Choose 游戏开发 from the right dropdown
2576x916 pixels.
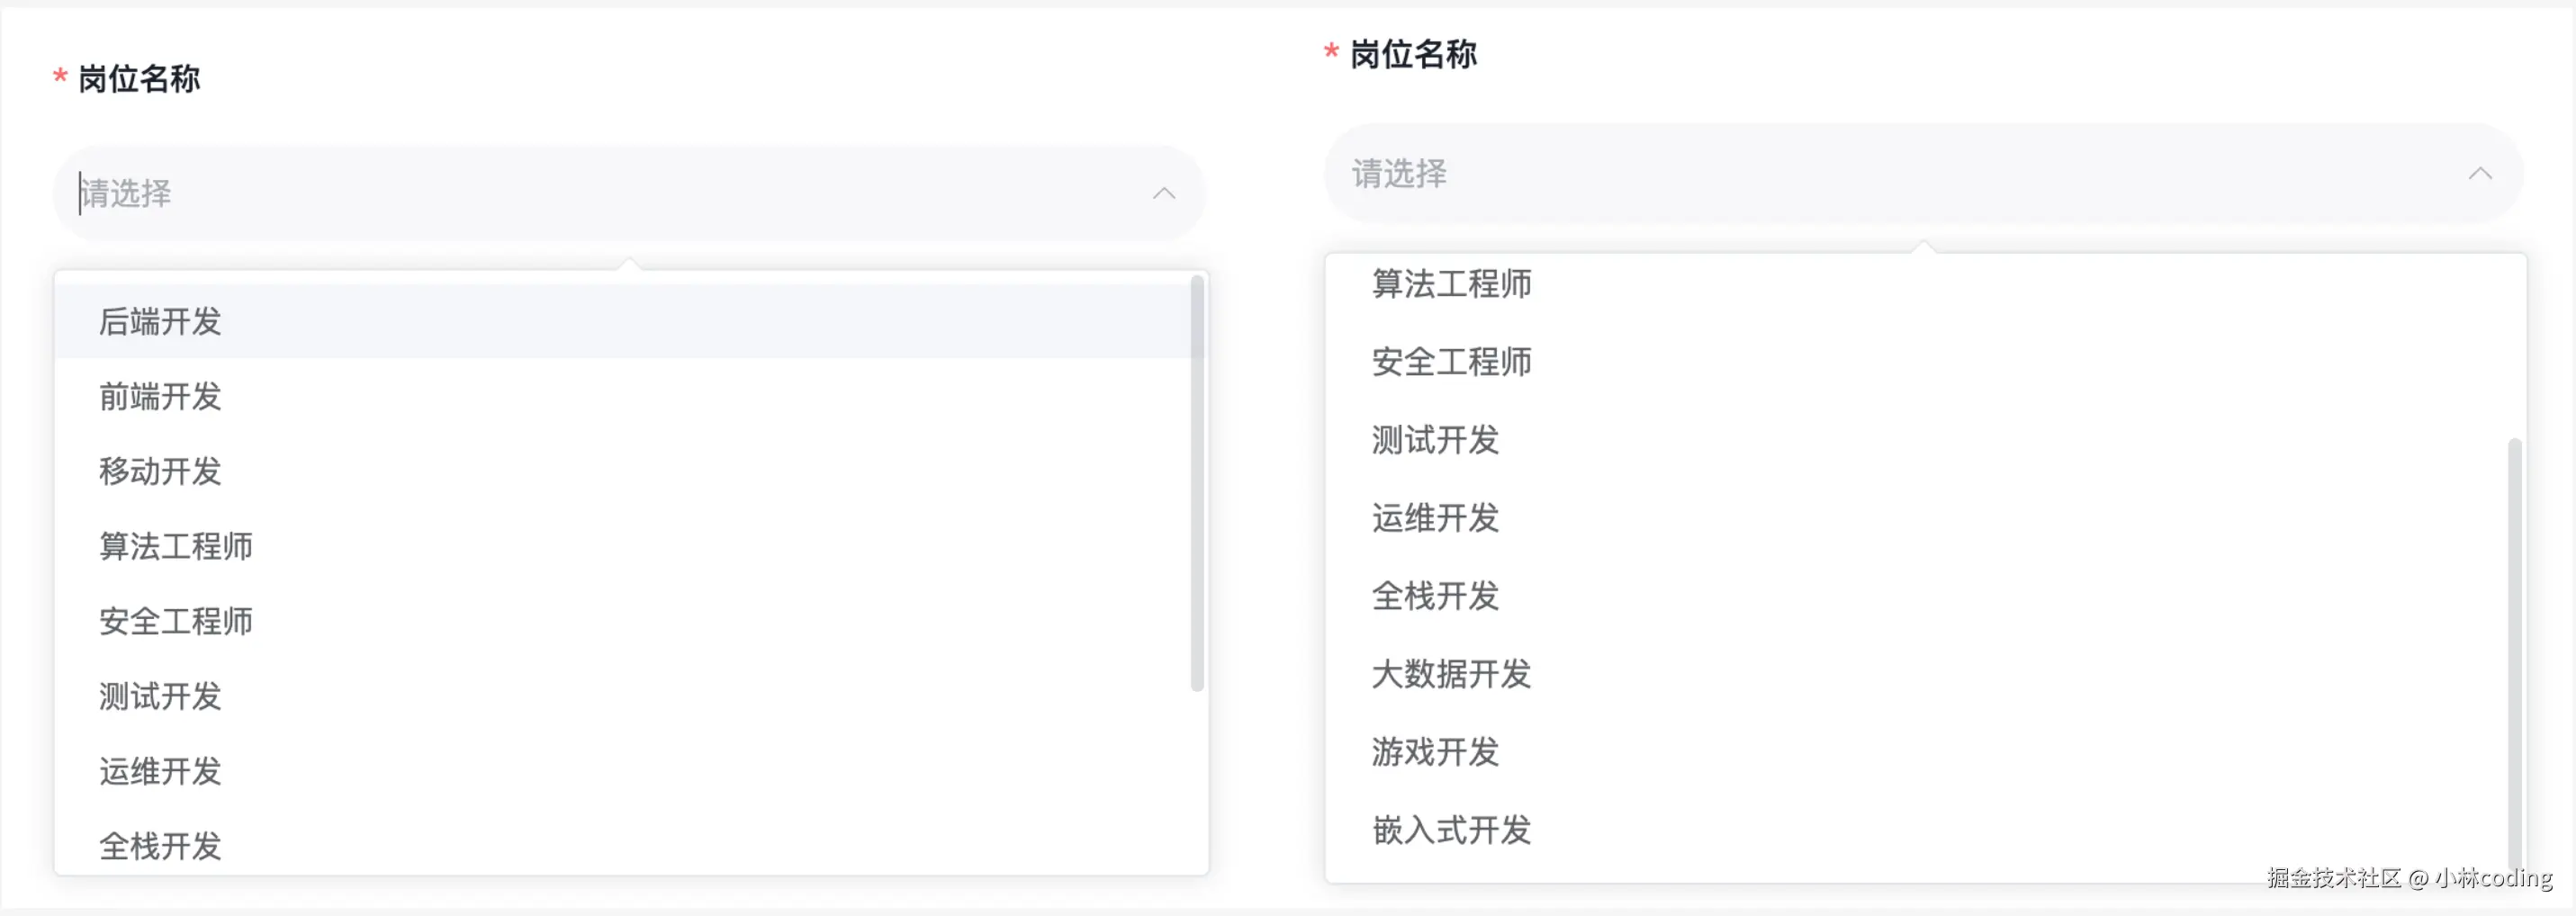tap(1434, 752)
